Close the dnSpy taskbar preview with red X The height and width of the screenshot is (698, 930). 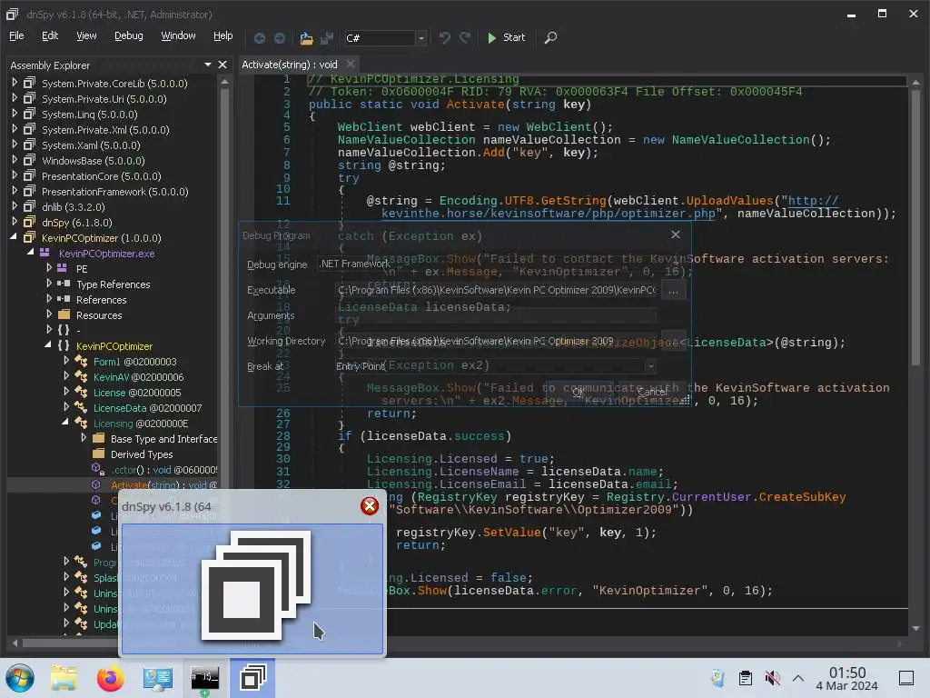[x=370, y=505]
